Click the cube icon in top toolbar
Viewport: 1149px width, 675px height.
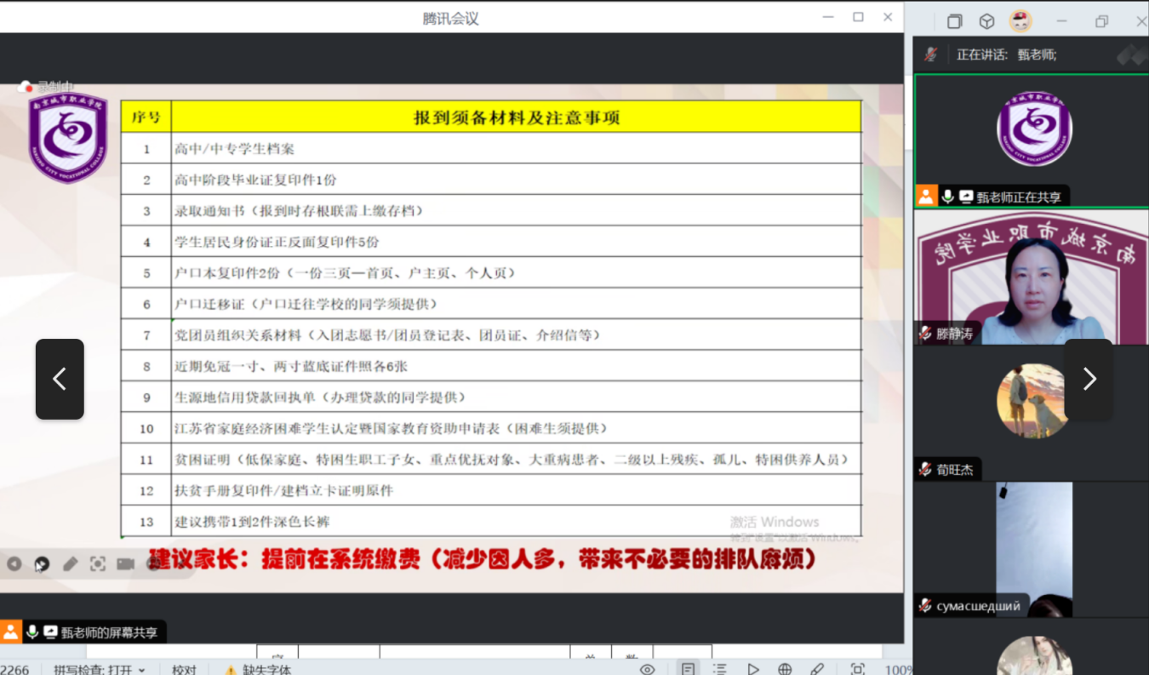(x=987, y=21)
